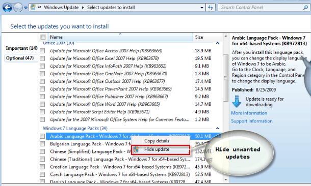Check the Croatian Language Pack checkbox

42,167
